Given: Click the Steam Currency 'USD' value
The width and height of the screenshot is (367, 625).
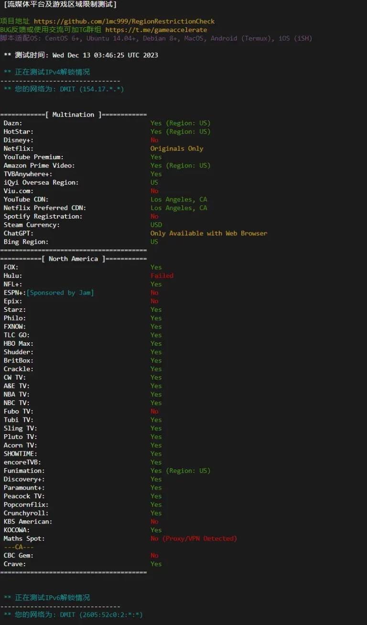Looking at the screenshot, I should pos(156,225).
